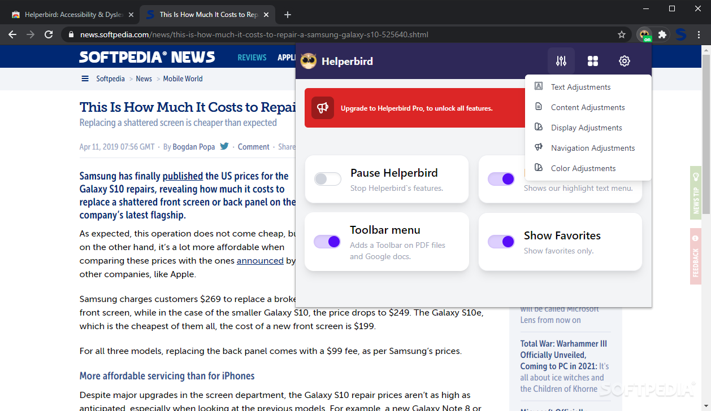Open the 'published' link in article
The width and height of the screenshot is (711, 411).
coord(183,176)
